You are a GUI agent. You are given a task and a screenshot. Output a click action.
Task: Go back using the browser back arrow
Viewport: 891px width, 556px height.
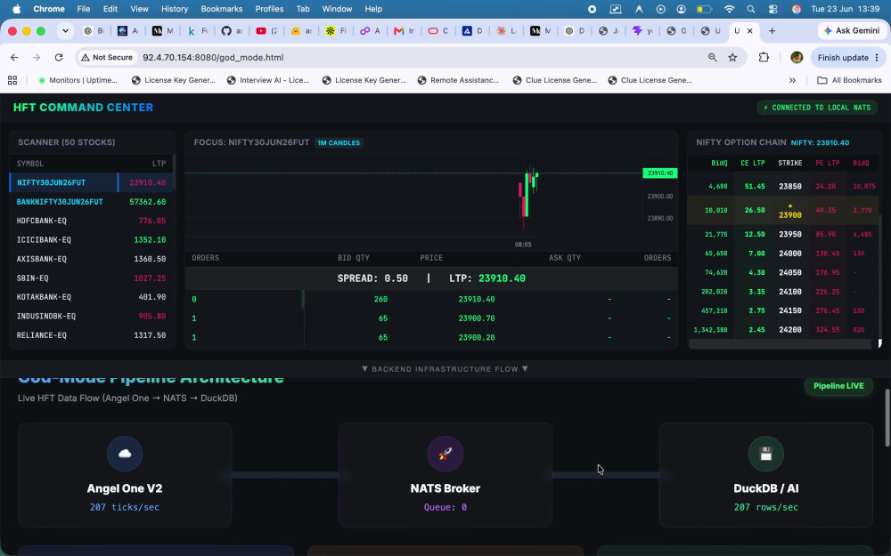click(x=14, y=57)
